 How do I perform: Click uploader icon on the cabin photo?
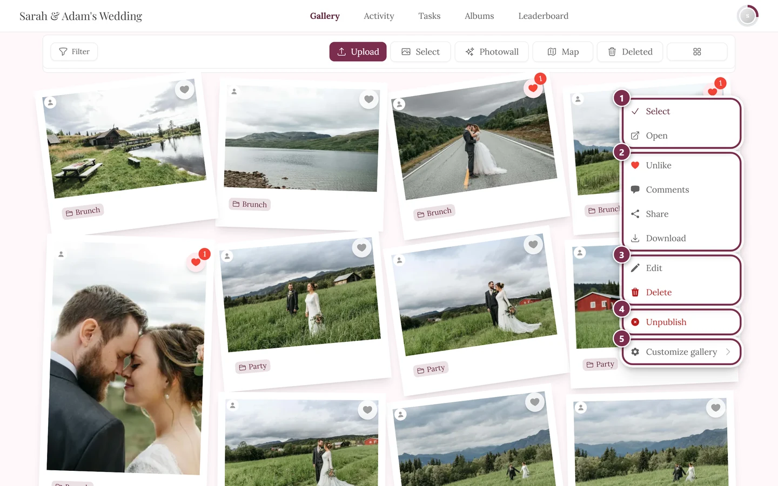tap(50, 102)
